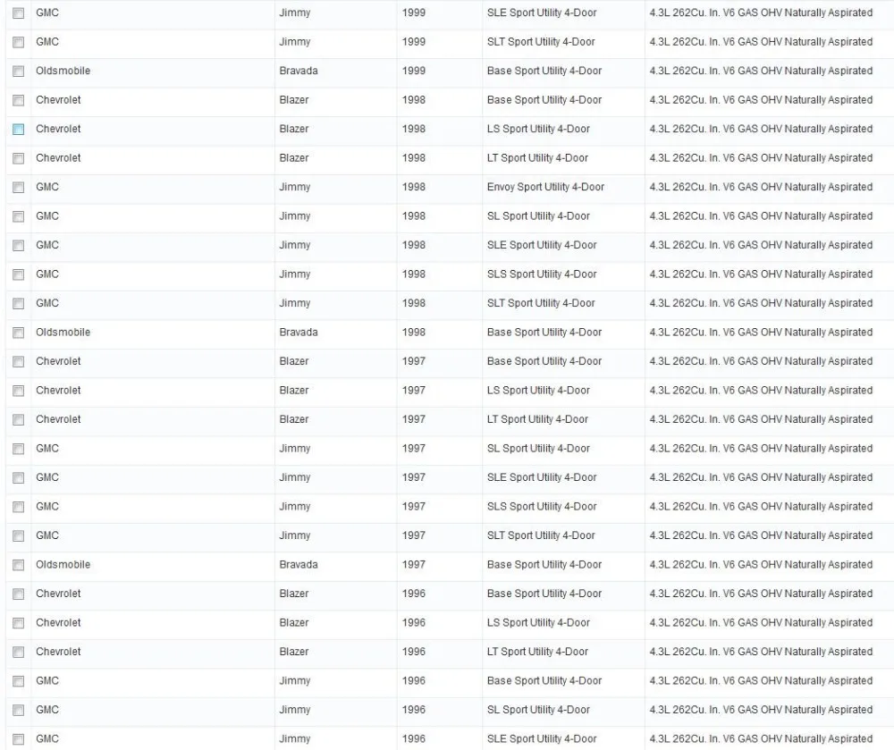The width and height of the screenshot is (894, 750).
Task: Click 'Chevrolet' in the 1998 Blazer Base row
Action: pyautogui.click(x=58, y=100)
